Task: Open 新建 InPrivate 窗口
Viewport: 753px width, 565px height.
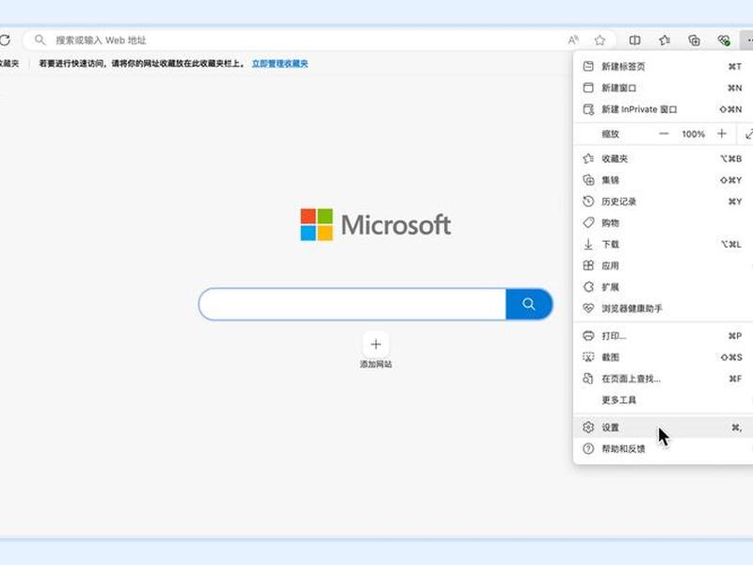Action: click(x=664, y=109)
